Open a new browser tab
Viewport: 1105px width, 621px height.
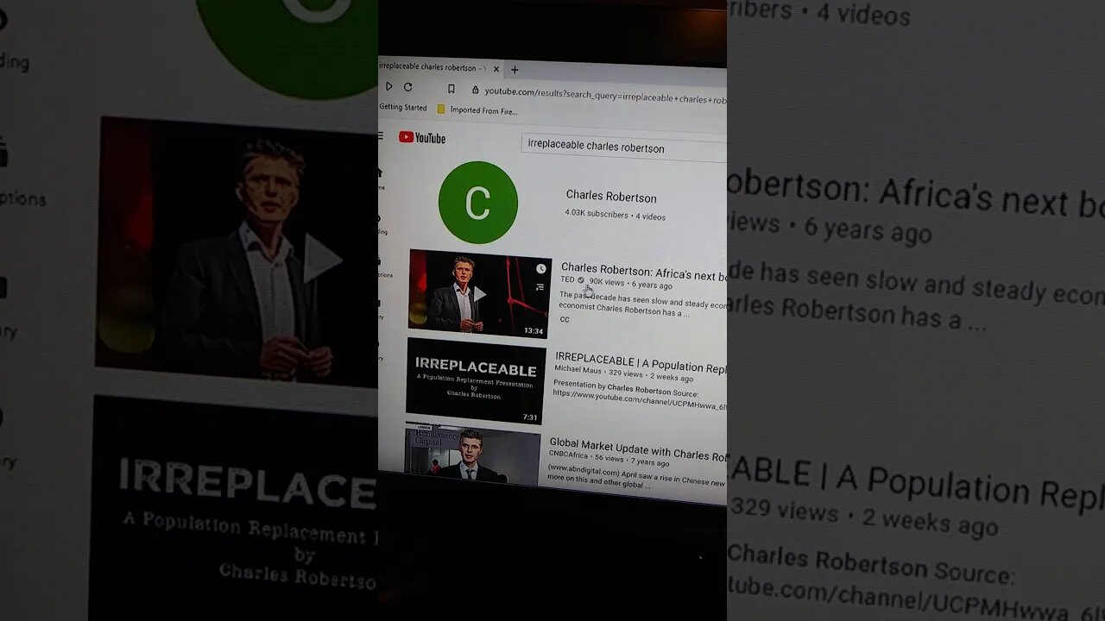pyautogui.click(x=515, y=70)
